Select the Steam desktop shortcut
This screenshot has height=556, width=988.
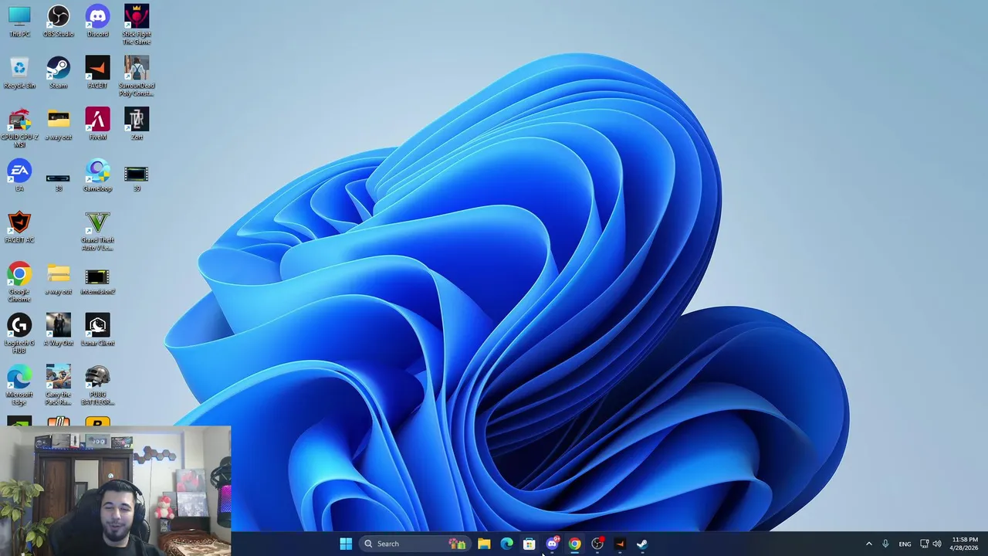tap(59, 73)
